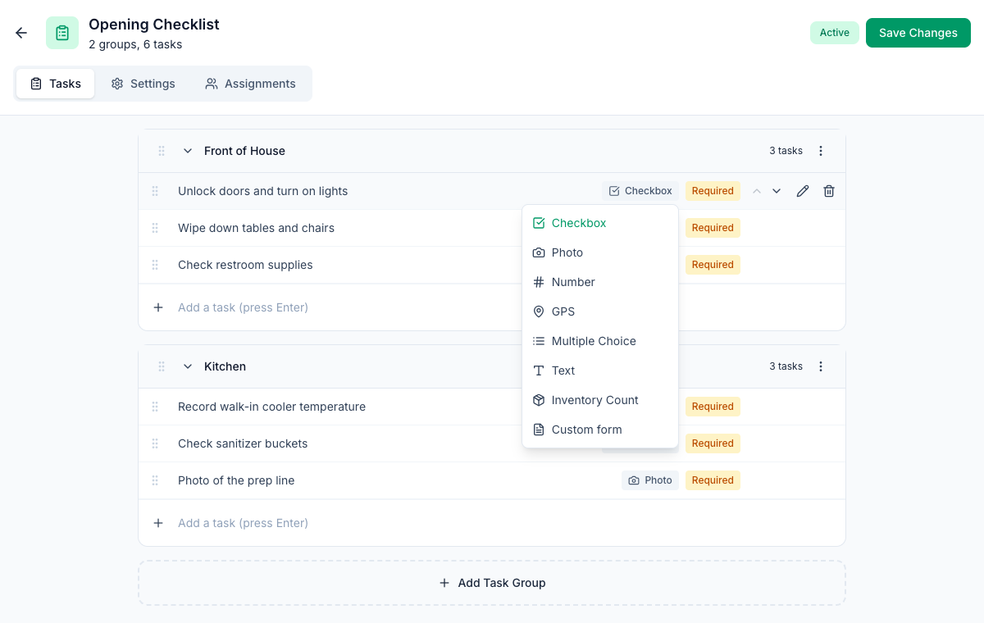Open the Photo type dropdown on prep line task
This screenshot has height=623, width=984.
(x=650, y=480)
